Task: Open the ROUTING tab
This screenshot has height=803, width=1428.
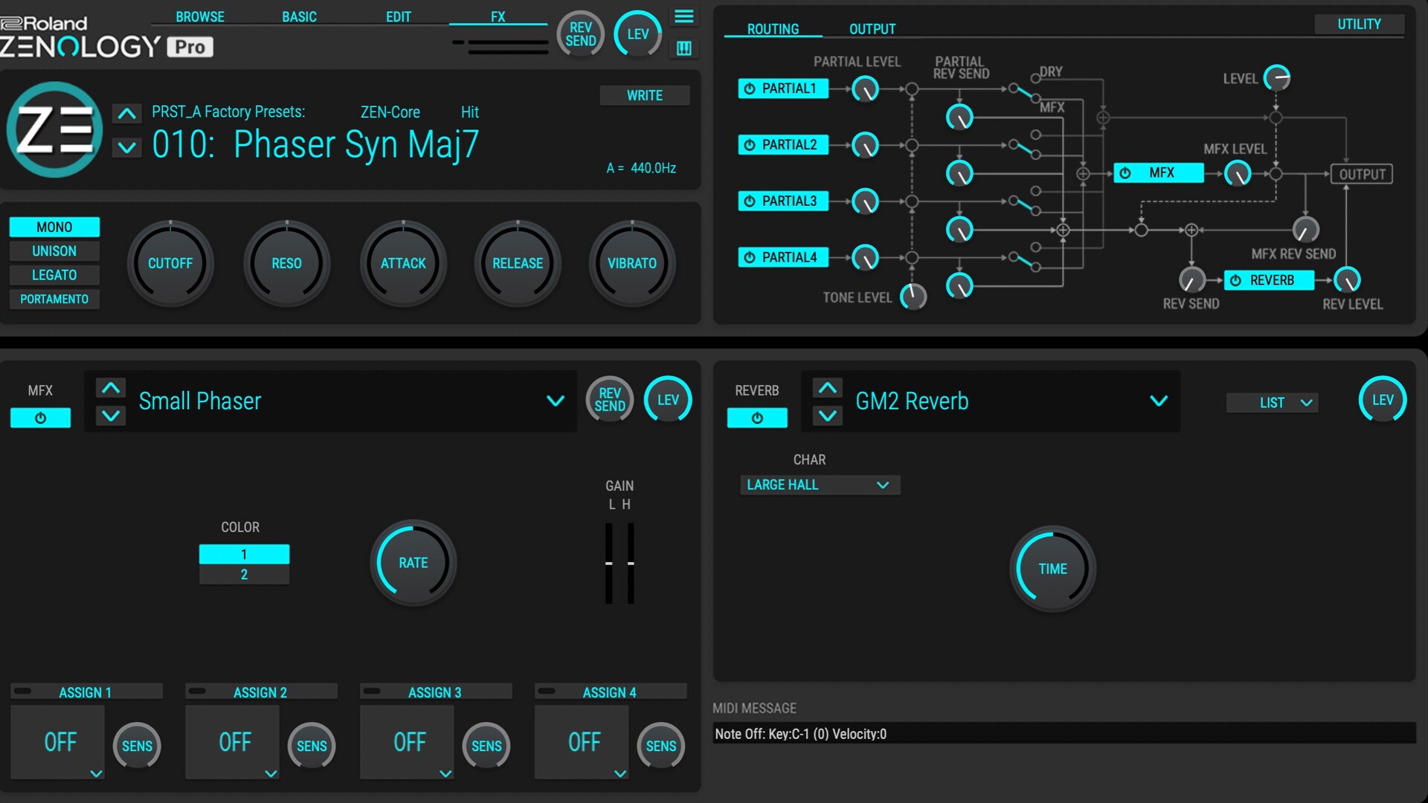Action: 773,29
